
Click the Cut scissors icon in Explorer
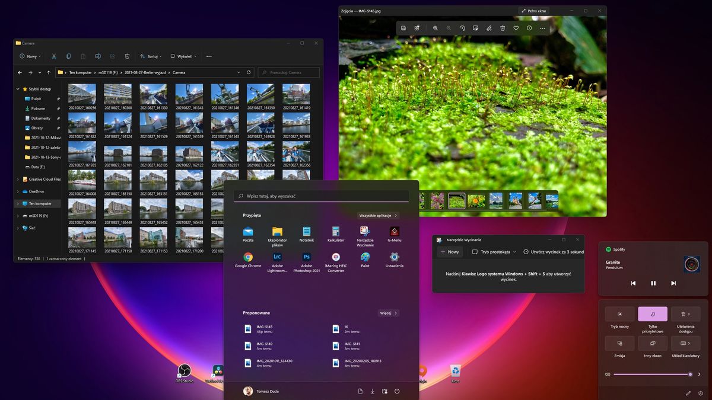(54, 56)
